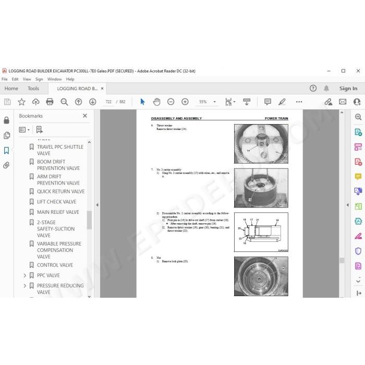Jump to CONTROL VALVE bookmark

coord(55,265)
